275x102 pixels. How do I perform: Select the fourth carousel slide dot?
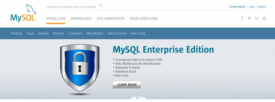click(142, 98)
